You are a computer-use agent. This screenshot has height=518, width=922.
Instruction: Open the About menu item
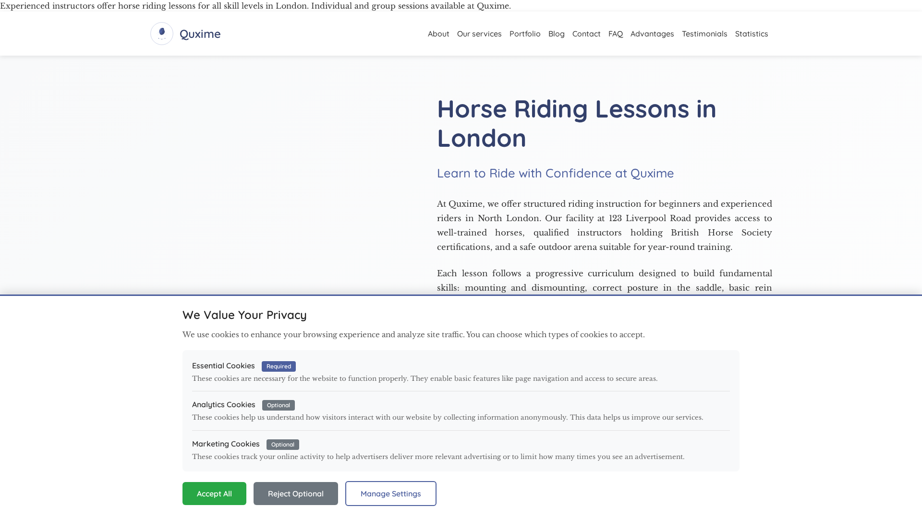438,34
